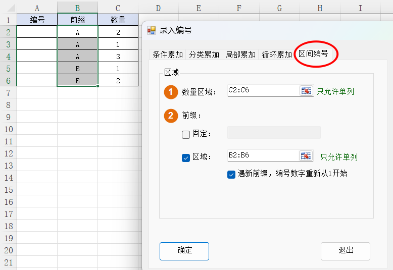Click empty cell A6 under 编号
Image resolution: width=393 pixels, height=270 pixels.
pos(37,80)
